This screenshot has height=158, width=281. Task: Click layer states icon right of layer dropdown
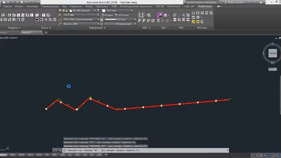(x=98, y=11)
